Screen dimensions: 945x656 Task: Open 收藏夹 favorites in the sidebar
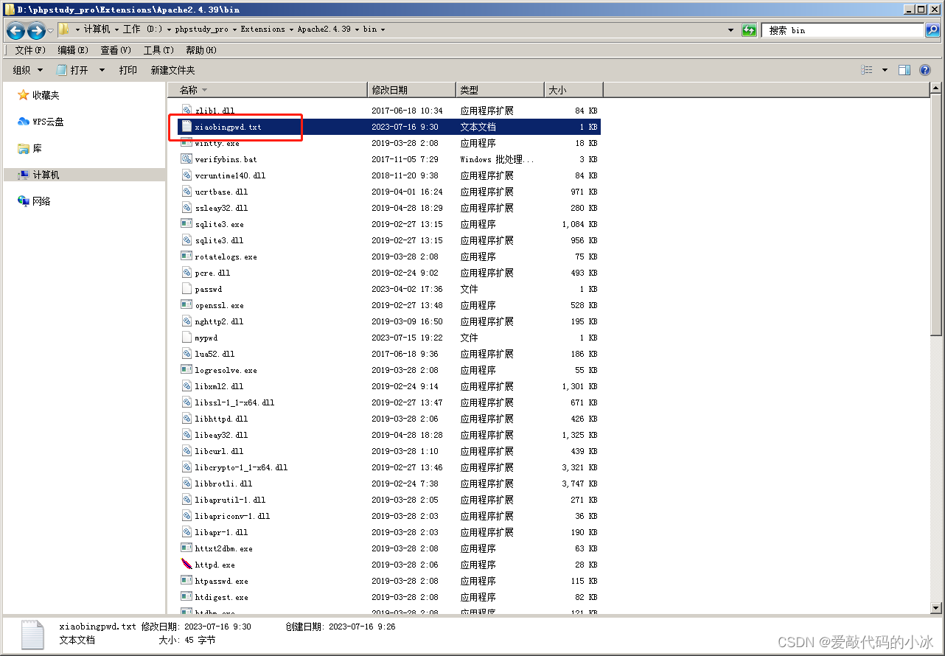click(x=38, y=95)
